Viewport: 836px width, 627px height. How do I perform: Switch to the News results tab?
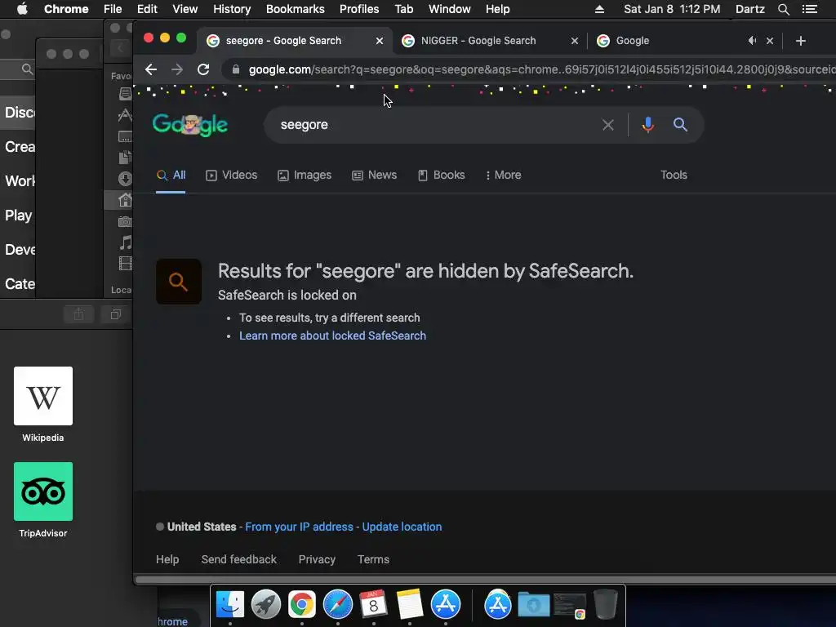pyautogui.click(x=374, y=175)
